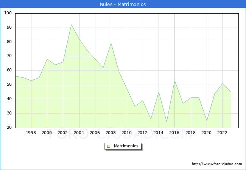The image size is (246, 170).
Task: Click the x-axis year 1998
Action: click(31, 133)
